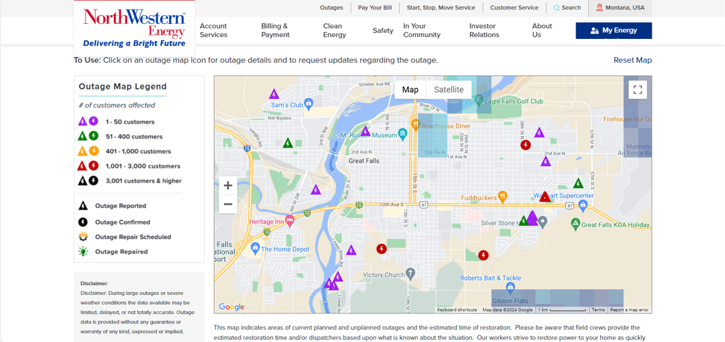Open the Heritage Inn lodging pin

(x=289, y=222)
